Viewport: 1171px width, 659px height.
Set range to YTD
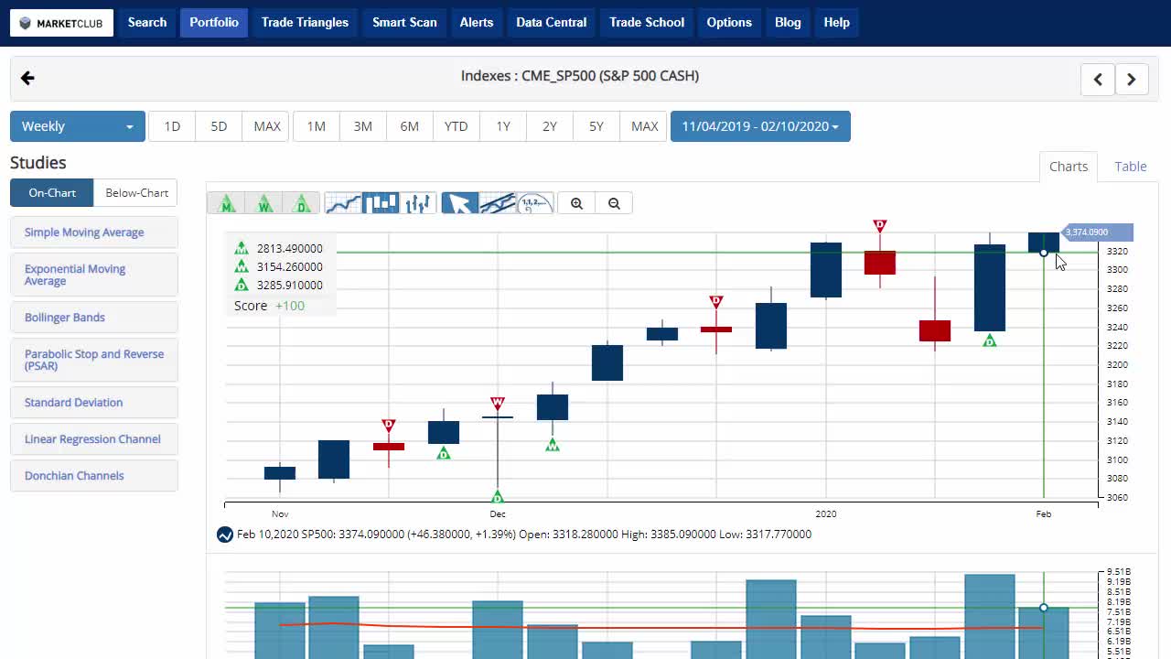click(457, 126)
